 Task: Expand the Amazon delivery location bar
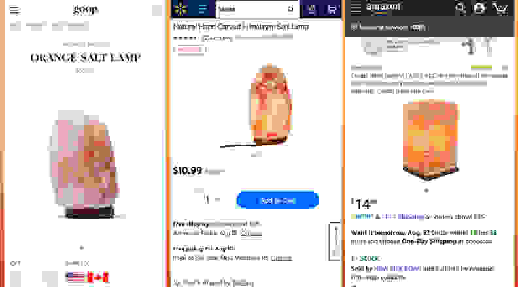pyautogui.click(x=431, y=27)
